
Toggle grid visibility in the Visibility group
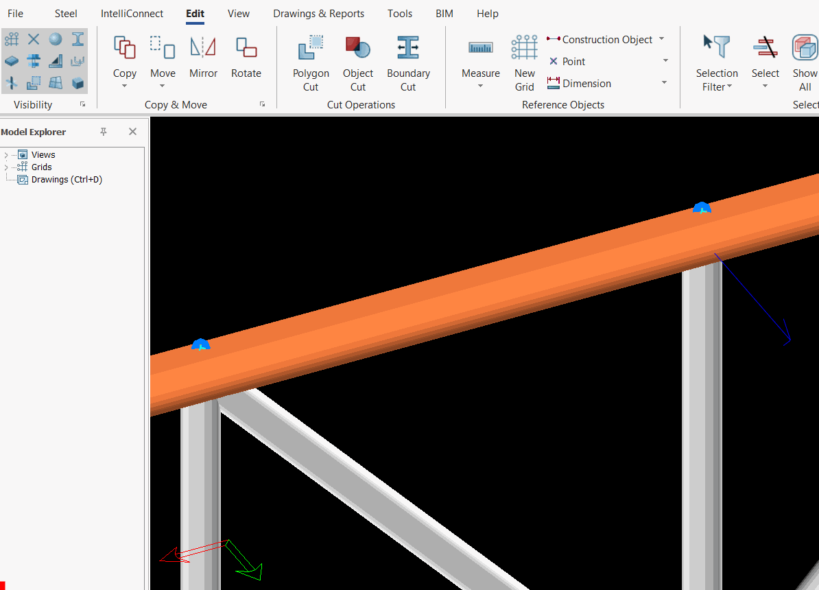[12, 39]
